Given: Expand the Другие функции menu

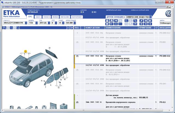Looking at the screenshot, I should (116, 17).
